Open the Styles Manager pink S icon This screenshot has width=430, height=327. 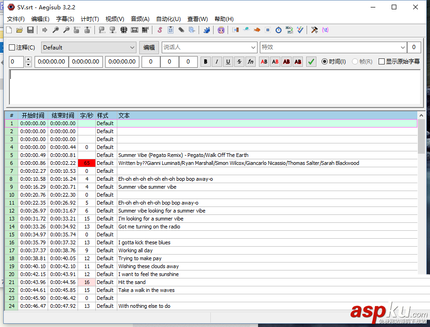coord(160,30)
